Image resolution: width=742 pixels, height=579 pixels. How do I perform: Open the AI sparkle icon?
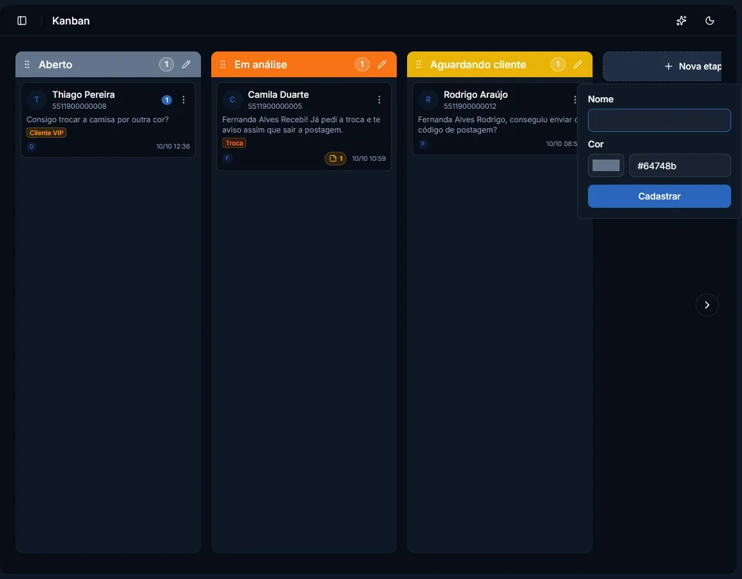pyautogui.click(x=681, y=21)
